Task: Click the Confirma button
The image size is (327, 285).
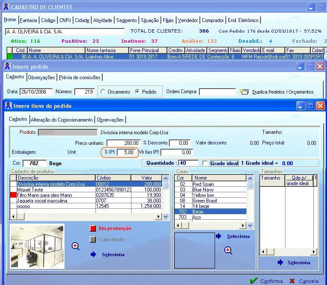Action: (271, 281)
